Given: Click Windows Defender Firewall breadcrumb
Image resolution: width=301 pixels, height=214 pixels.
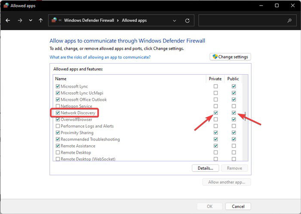Looking at the screenshot, I should tap(89, 20).
